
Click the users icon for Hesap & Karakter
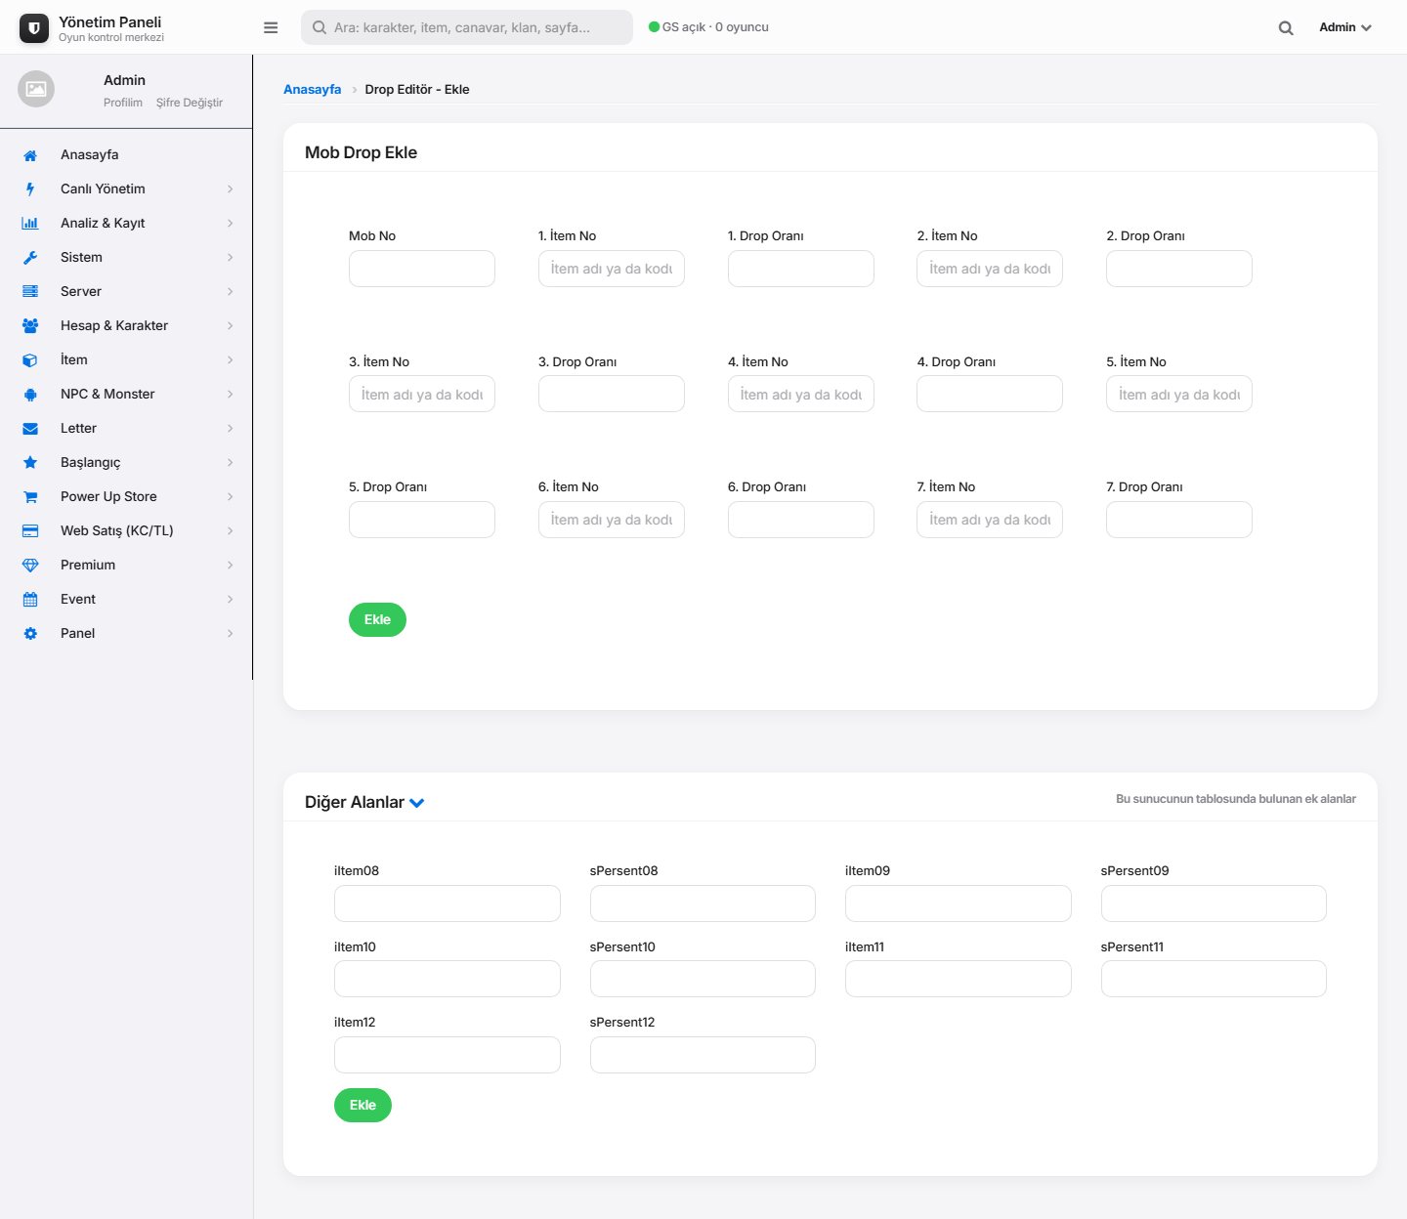30,326
